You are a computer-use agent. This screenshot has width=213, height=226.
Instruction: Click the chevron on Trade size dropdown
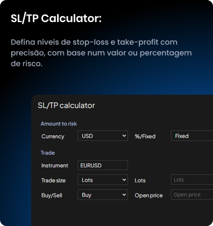point(124,180)
